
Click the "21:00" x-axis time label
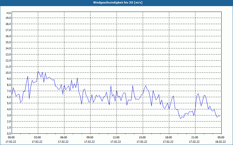[x=195, y=137]
